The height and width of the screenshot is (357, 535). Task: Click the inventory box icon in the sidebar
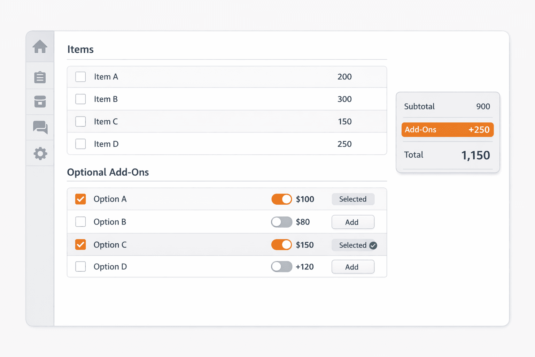40,101
